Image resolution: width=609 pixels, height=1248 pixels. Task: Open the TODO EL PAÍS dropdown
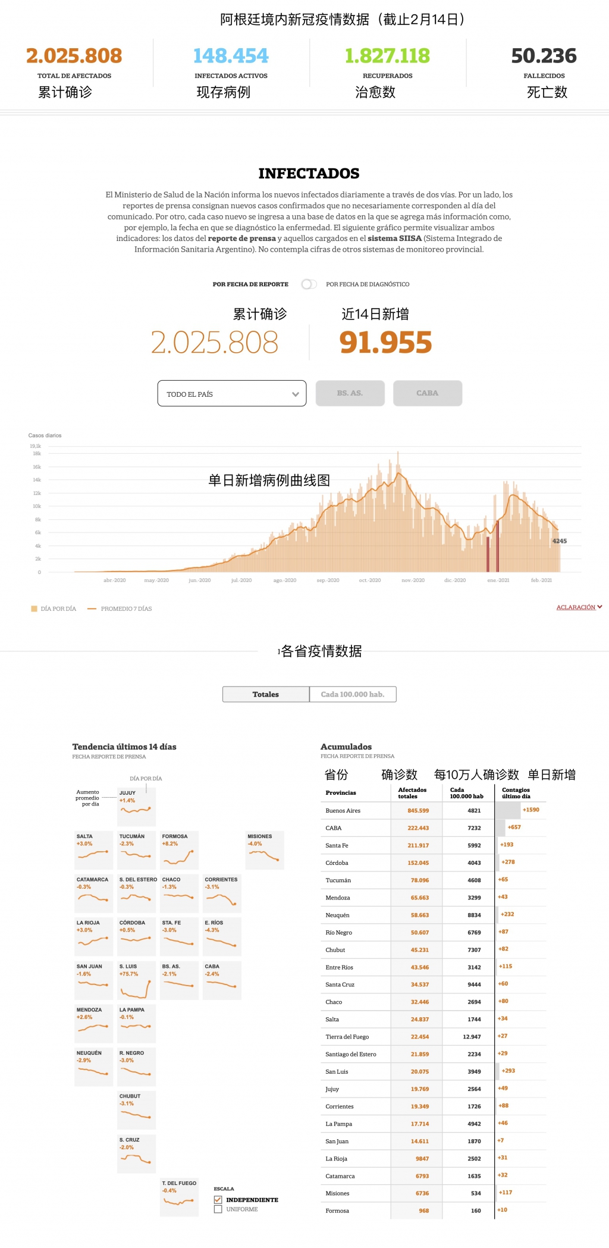coord(231,394)
